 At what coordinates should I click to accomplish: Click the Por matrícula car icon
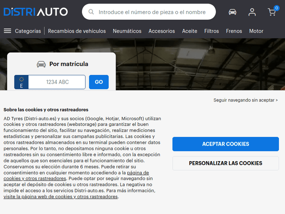pyautogui.click(x=41, y=64)
